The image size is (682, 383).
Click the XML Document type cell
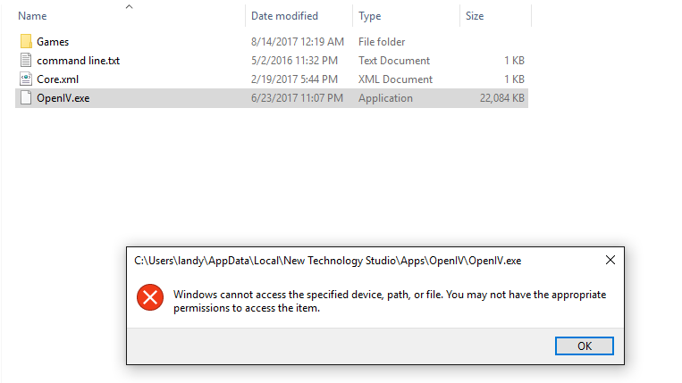[x=395, y=79]
